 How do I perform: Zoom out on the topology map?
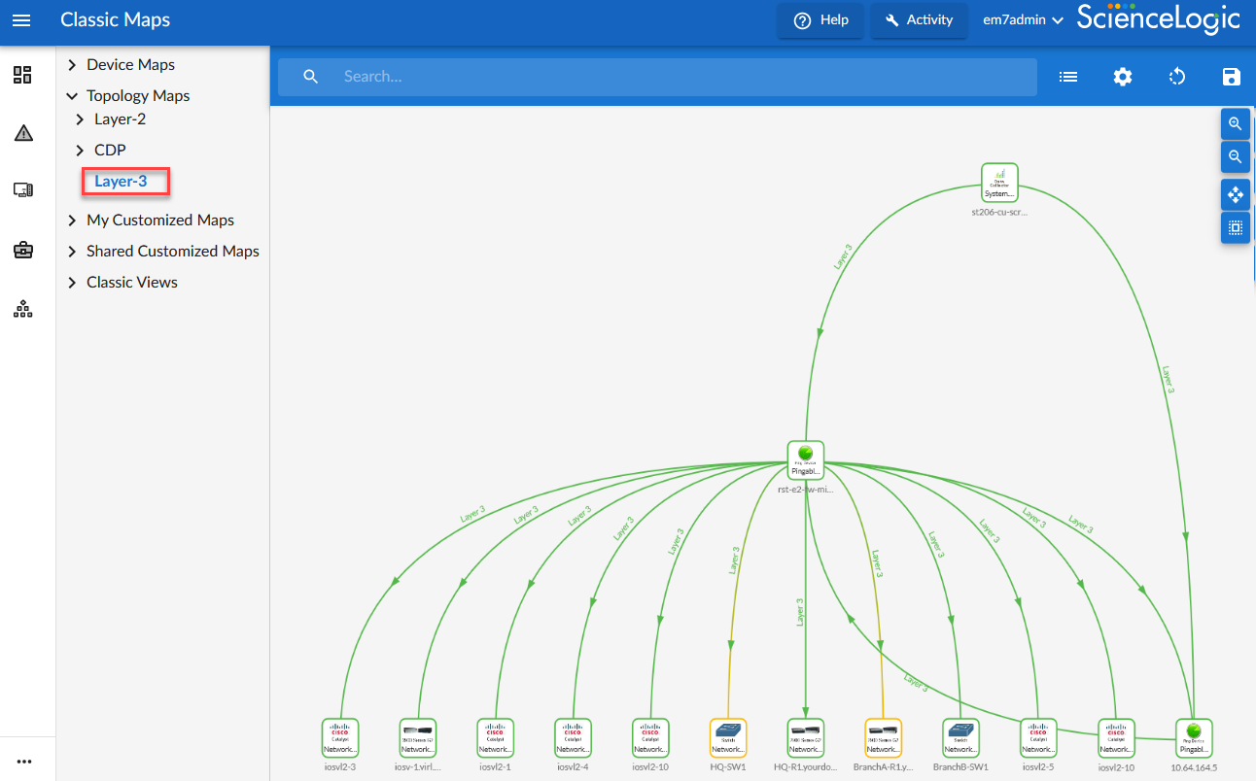click(x=1235, y=156)
